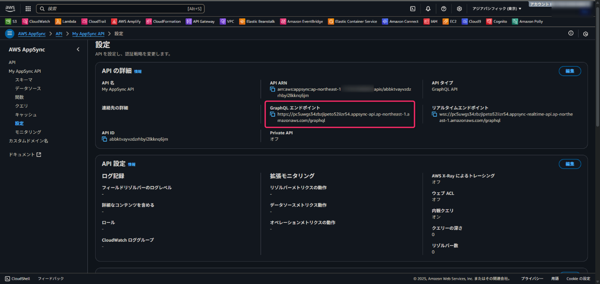Open Elastic Beanstalk favorite shortcut
Screen dimensions: 600x284
[258, 21]
